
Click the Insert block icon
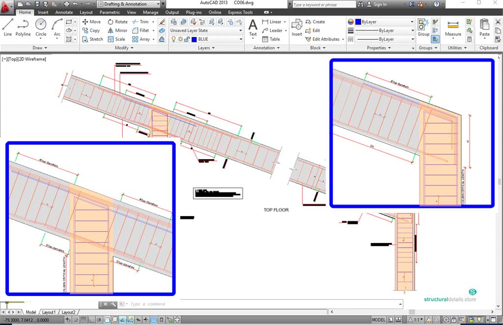click(297, 27)
